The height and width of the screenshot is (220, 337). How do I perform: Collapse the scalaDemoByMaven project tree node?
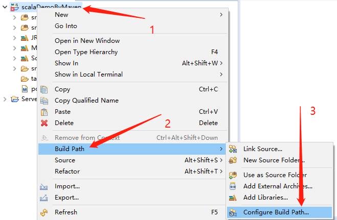[x=5, y=8]
